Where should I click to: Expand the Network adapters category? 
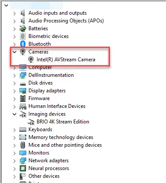[x=14, y=161]
